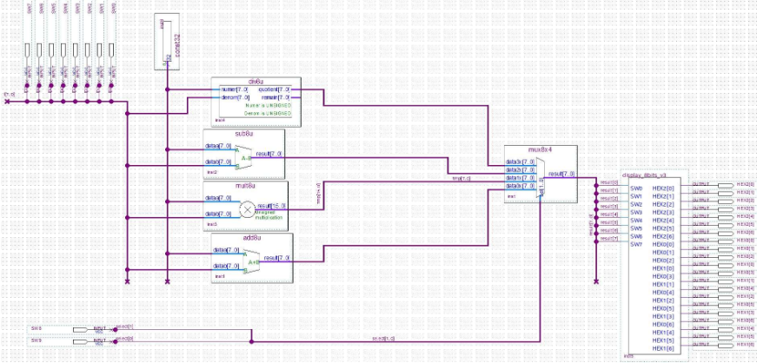Select the mux8x4 multiplexer symbol

[541, 178]
